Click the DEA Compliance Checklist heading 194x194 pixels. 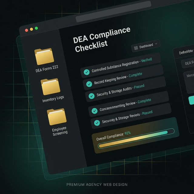(x=102, y=39)
